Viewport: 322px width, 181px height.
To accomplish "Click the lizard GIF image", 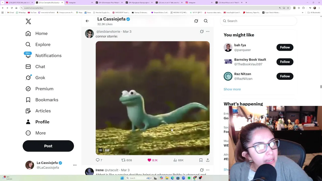I will (152, 98).
